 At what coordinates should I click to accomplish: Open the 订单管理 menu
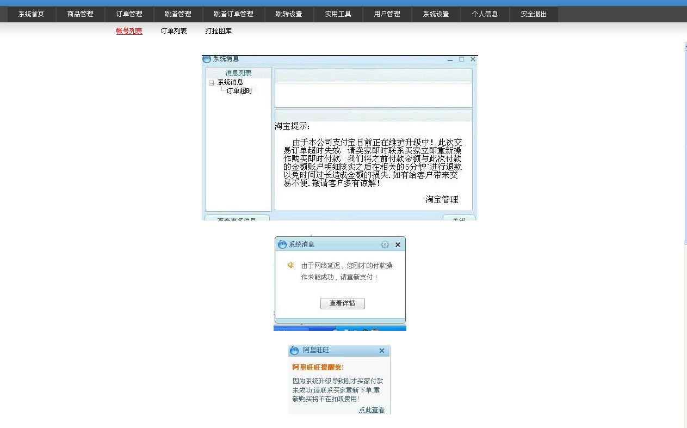tap(129, 14)
